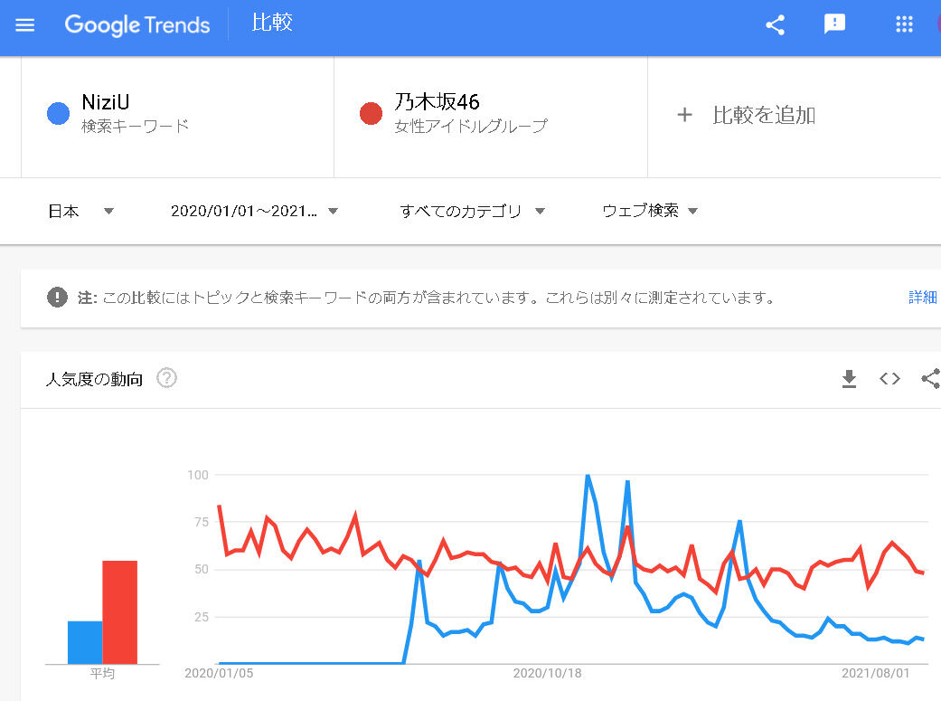Click the red average bar in chart
The height and width of the screenshot is (701, 941).
tap(119, 612)
